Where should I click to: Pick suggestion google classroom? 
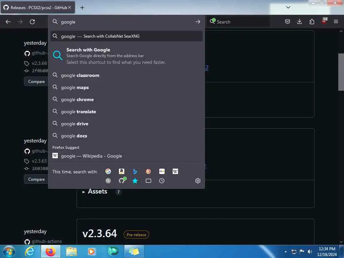tap(126, 75)
